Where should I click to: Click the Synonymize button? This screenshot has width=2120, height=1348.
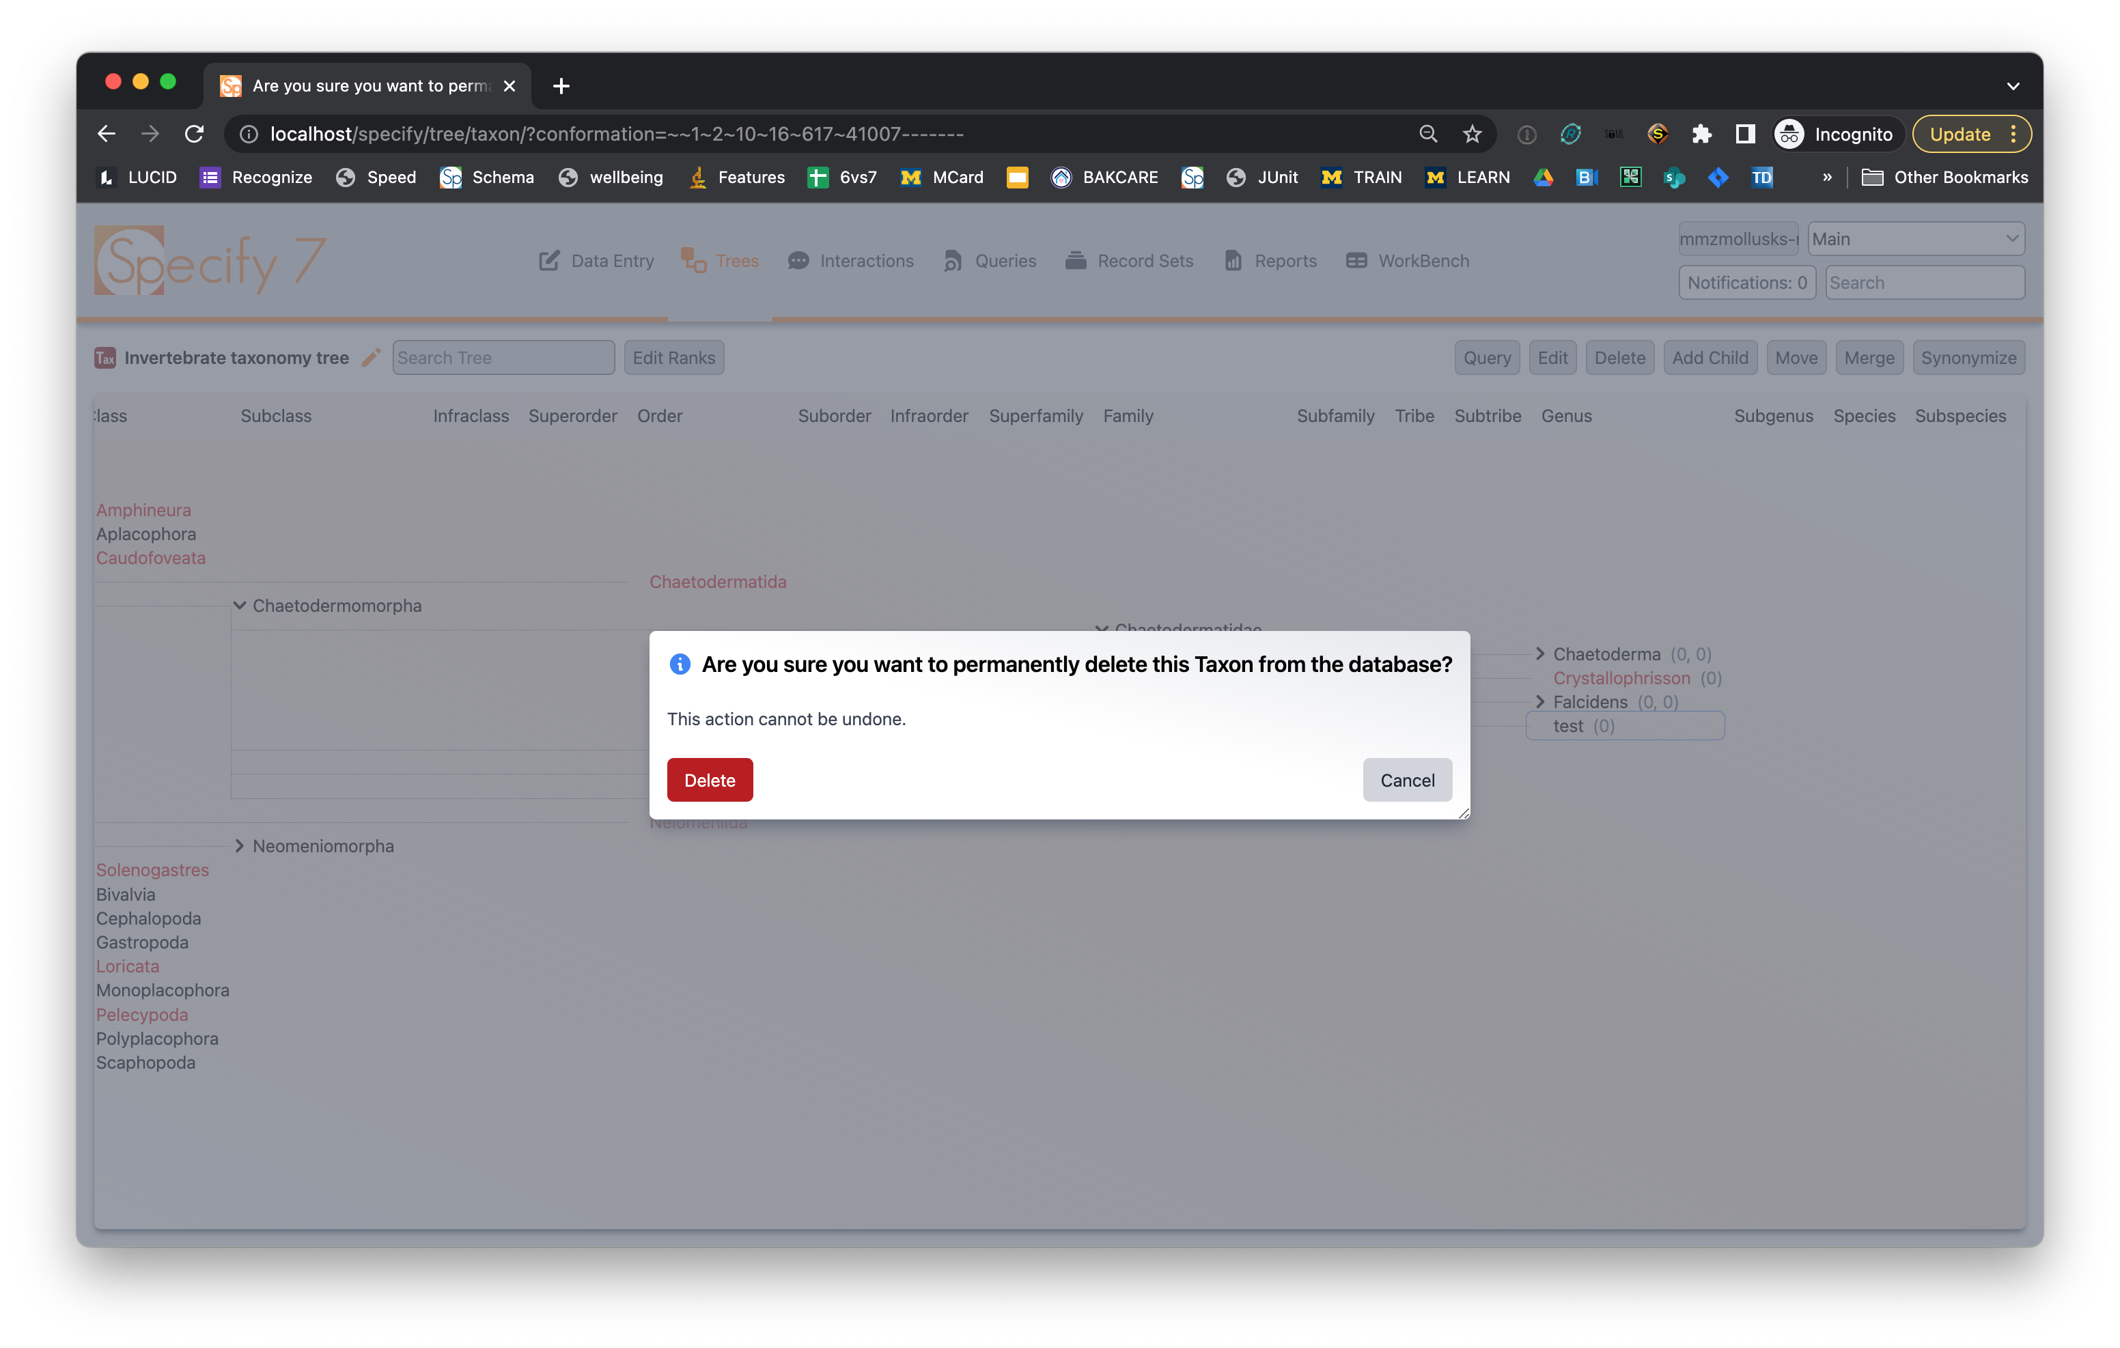coord(1968,357)
